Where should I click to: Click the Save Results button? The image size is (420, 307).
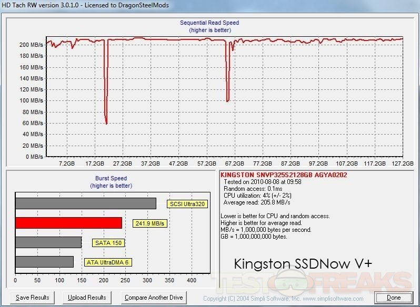[x=32, y=298]
